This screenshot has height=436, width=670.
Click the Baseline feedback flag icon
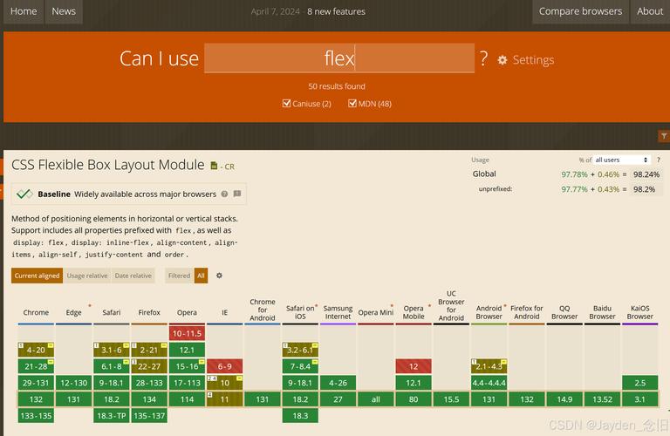pos(237,194)
